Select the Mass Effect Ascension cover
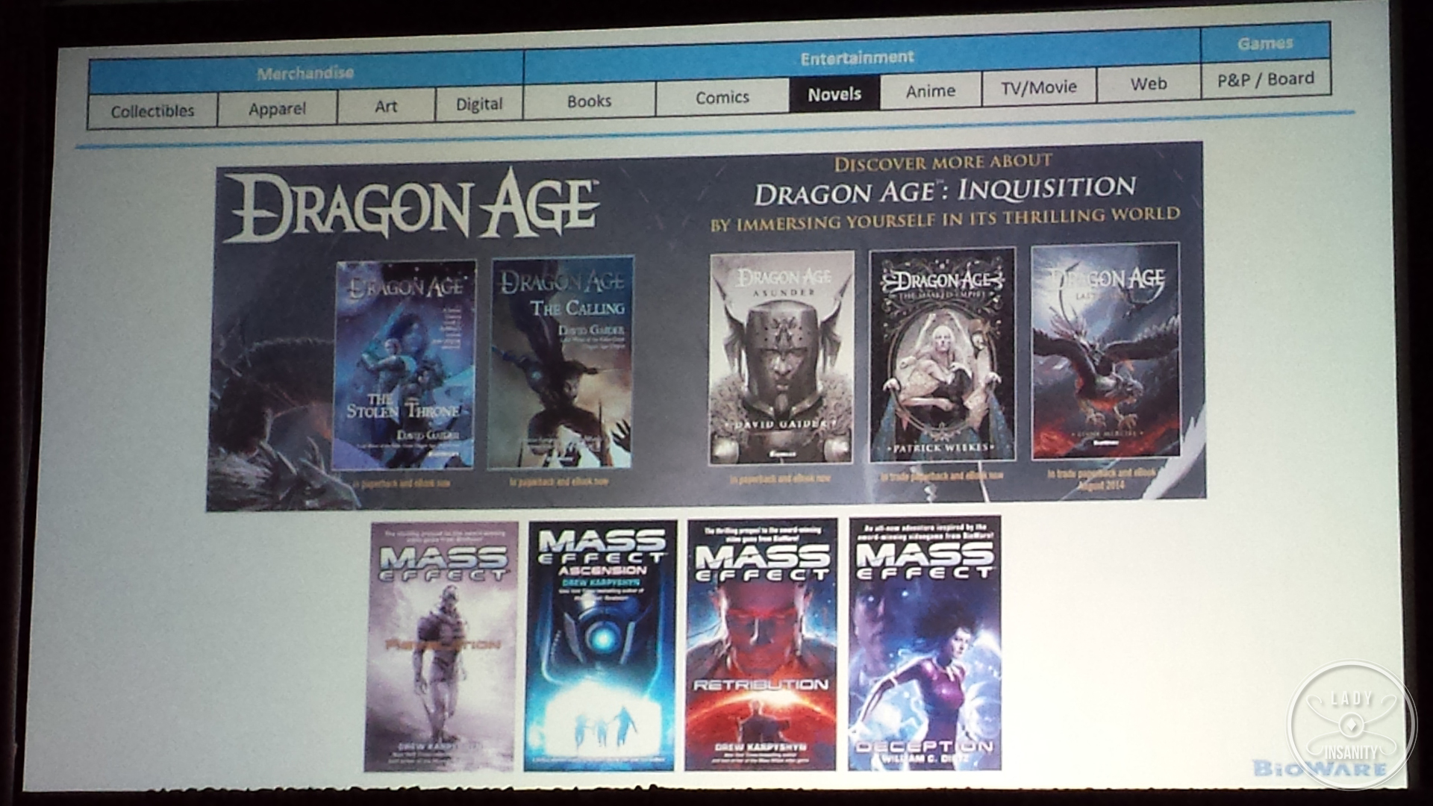The width and height of the screenshot is (1433, 806). 601,646
